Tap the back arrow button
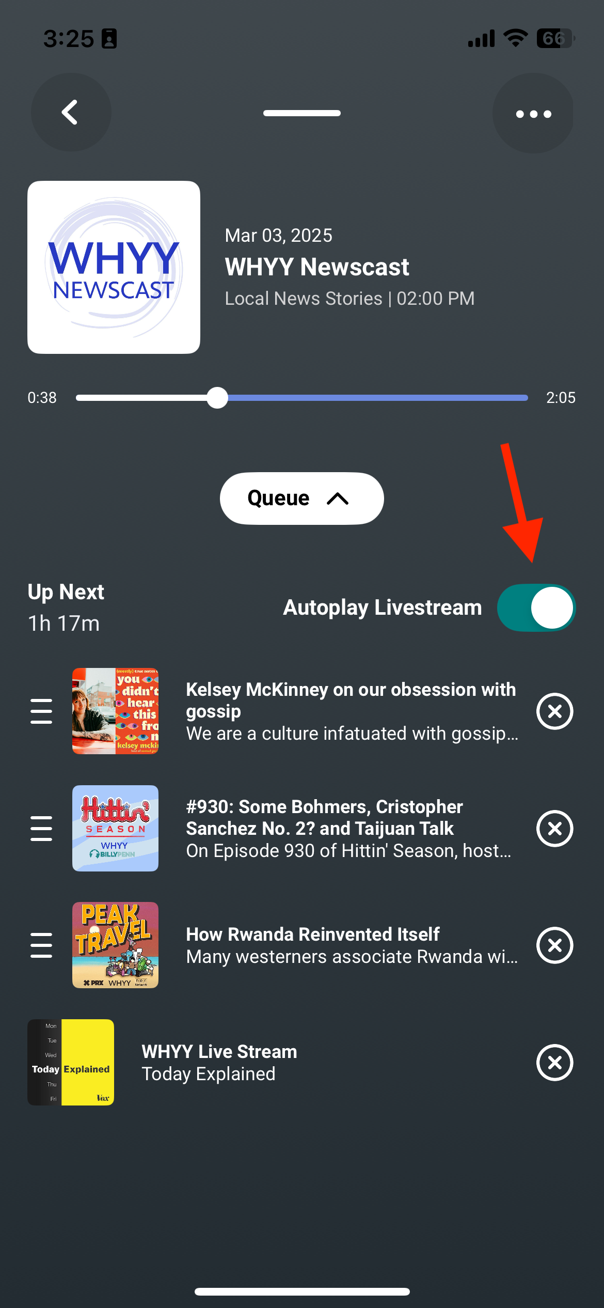 pos(71,113)
